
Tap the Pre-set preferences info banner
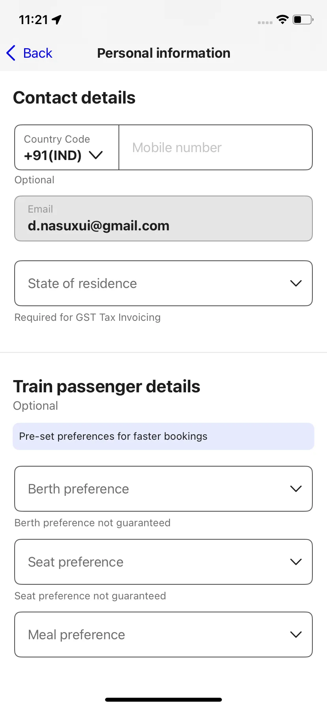click(x=163, y=436)
